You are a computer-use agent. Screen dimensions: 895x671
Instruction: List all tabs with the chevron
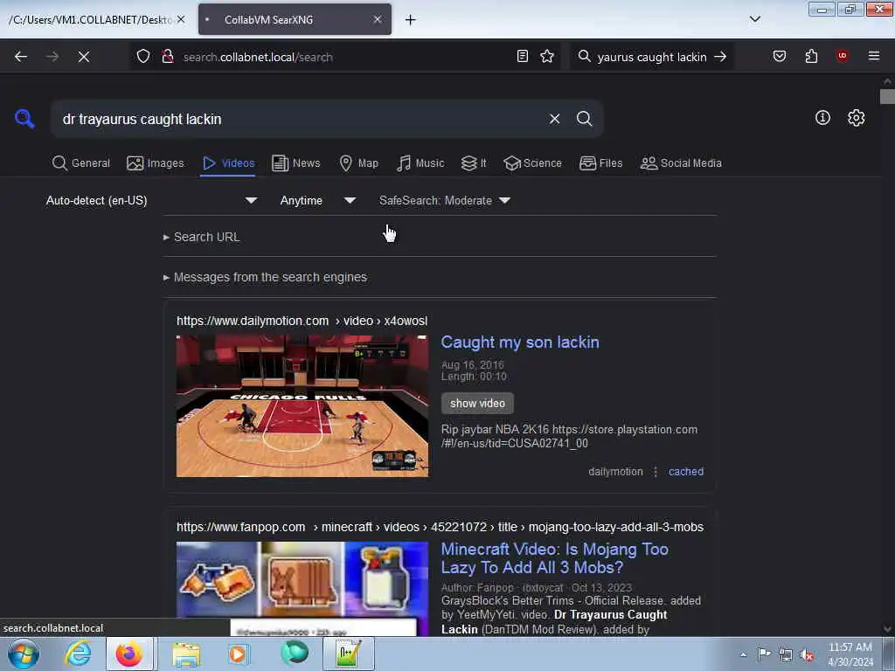(x=755, y=19)
